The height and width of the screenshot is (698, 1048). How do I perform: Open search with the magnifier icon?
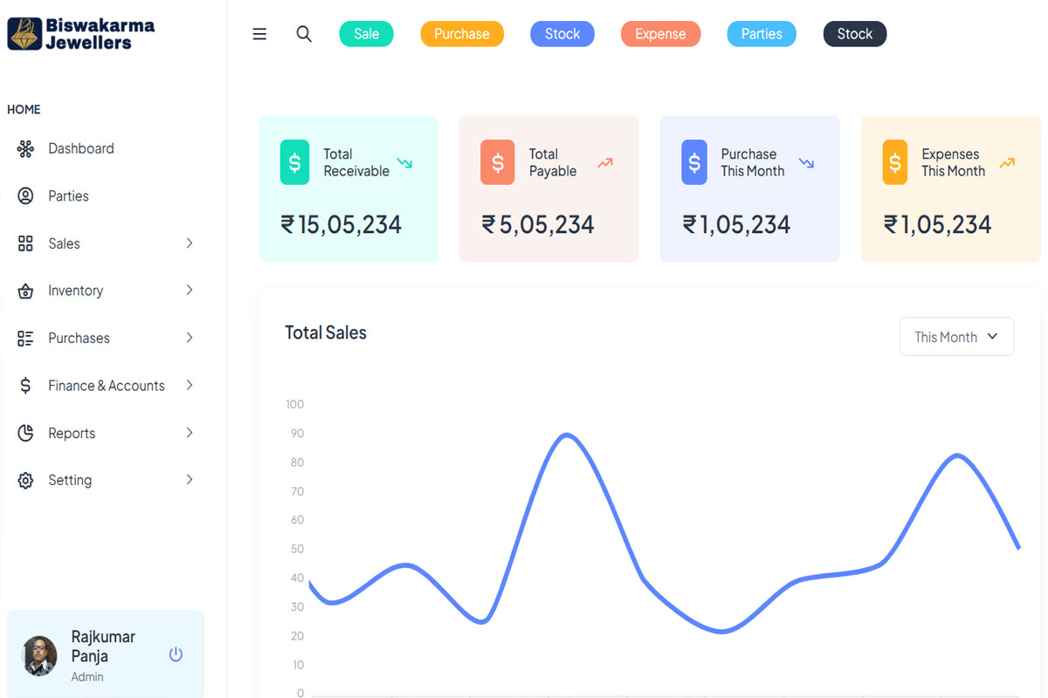tap(304, 34)
